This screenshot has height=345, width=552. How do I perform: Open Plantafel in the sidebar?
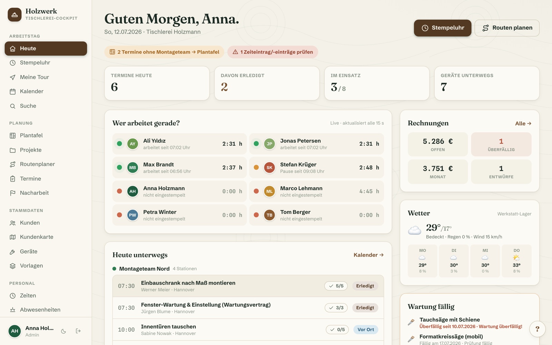click(46, 136)
